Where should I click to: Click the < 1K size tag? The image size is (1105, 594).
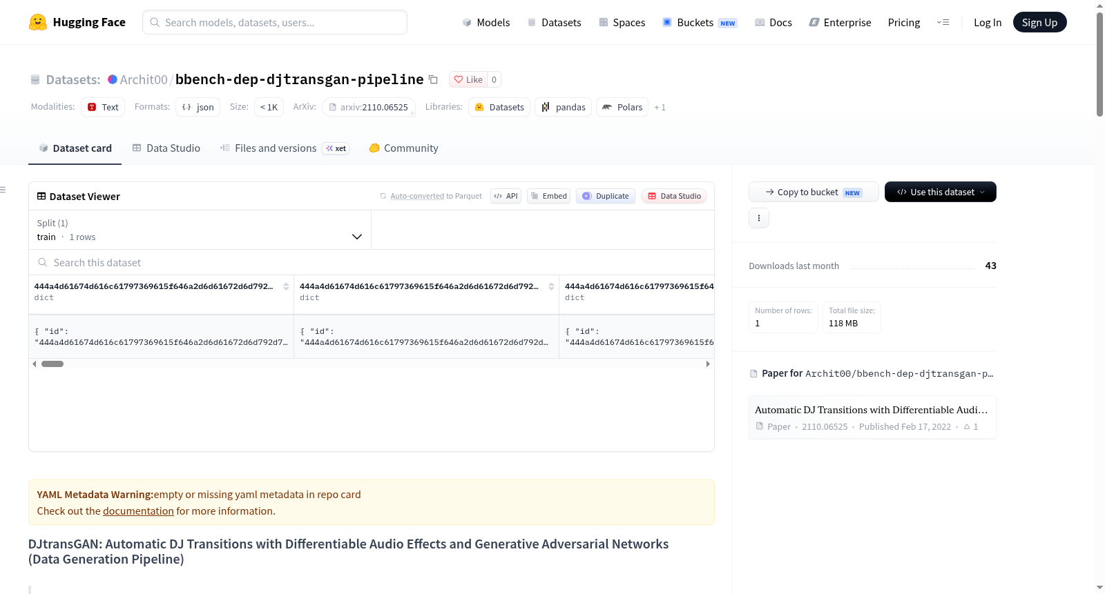[x=269, y=107]
